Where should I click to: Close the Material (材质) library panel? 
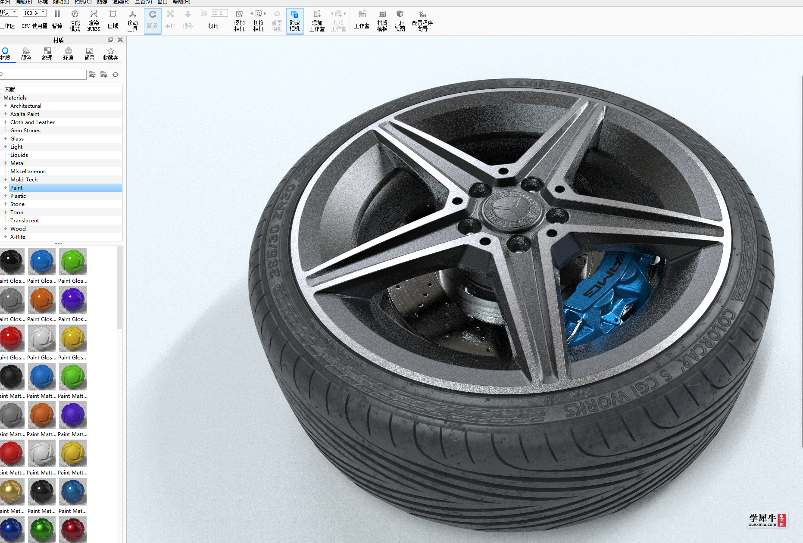[x=120, y=40]
